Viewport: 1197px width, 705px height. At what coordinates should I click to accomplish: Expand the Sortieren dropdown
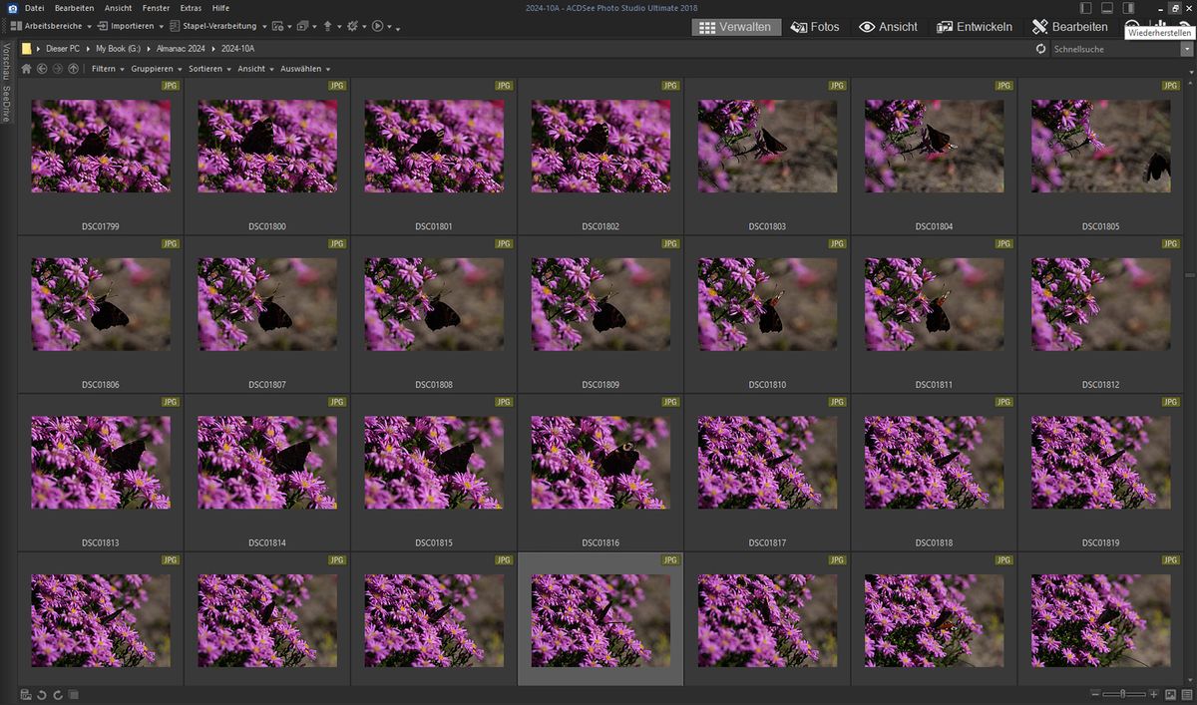[x=205, y=69]
